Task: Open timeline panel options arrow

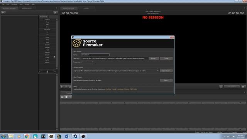Action: click(x=244, y=92)
